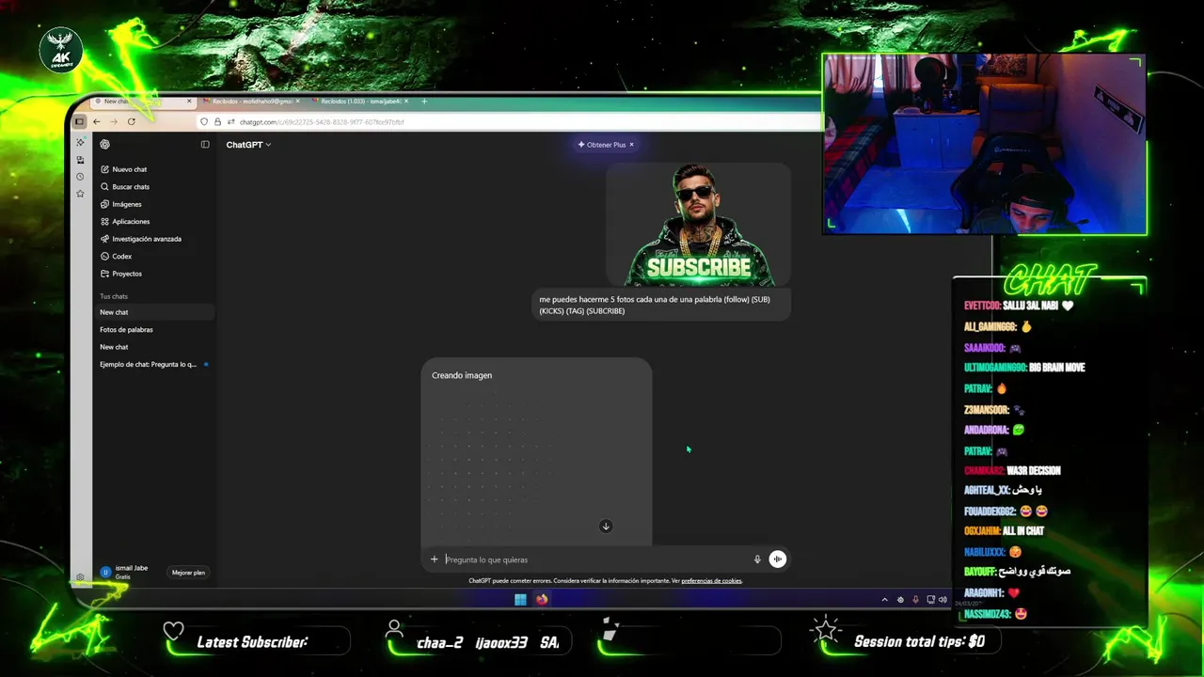Reload the page with refresh icon

[132, 121]
